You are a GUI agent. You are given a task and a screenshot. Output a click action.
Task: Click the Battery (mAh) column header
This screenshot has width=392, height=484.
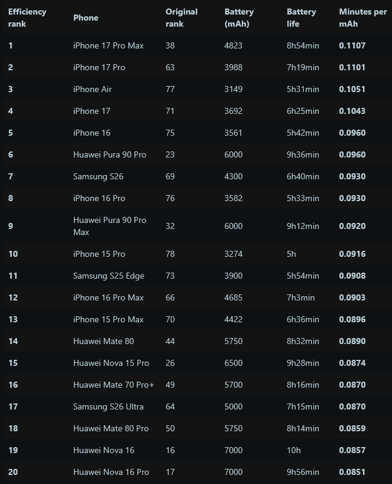239,18
